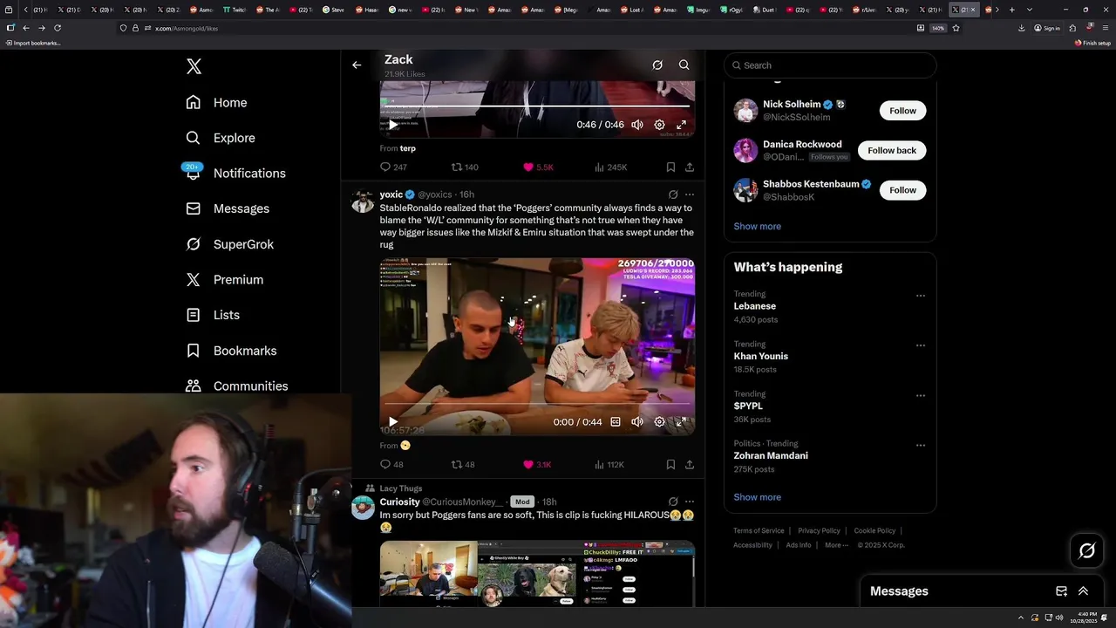Mute the top video's volume
The width and height of the screenshot is (1116, 628).
pos(637,125)
